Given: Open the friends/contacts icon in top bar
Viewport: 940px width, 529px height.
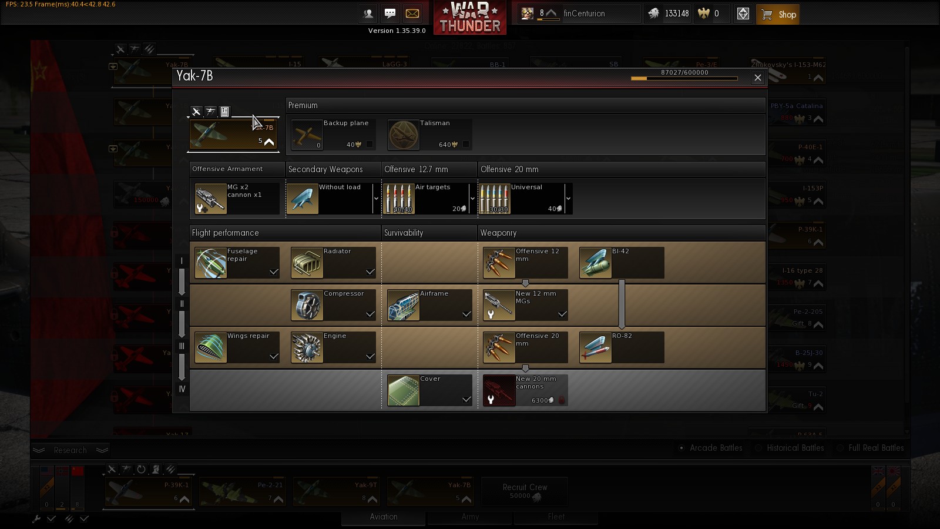Looking at the screenshot, I should coord(368,14).
